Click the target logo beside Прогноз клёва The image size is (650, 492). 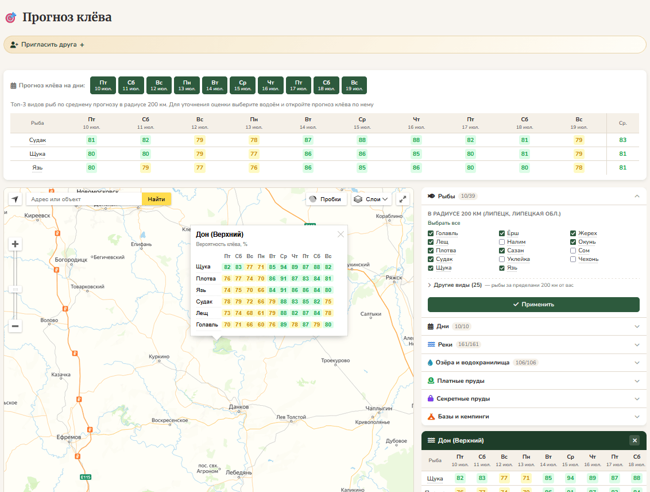pyautogui.click(x=11, y=17)
